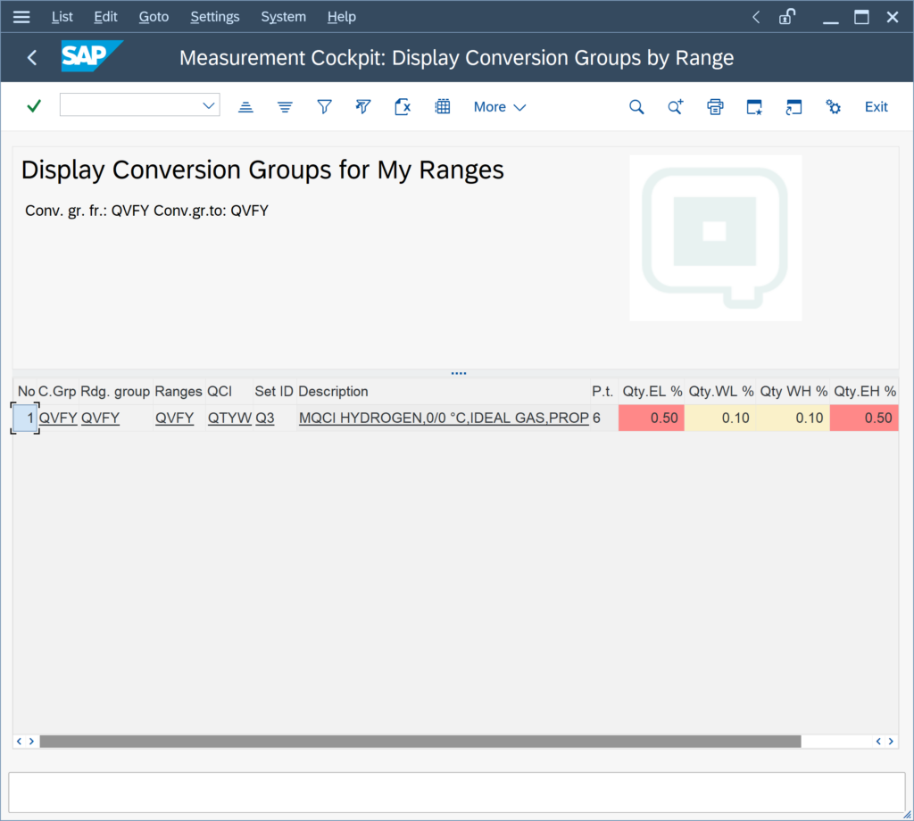Select the Qty.EH % column header
The image size is (914, 821).
864,392
